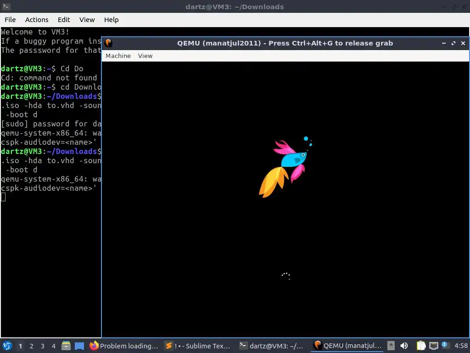
Task: Open the volume control tray icon
Action: [404, 346]
